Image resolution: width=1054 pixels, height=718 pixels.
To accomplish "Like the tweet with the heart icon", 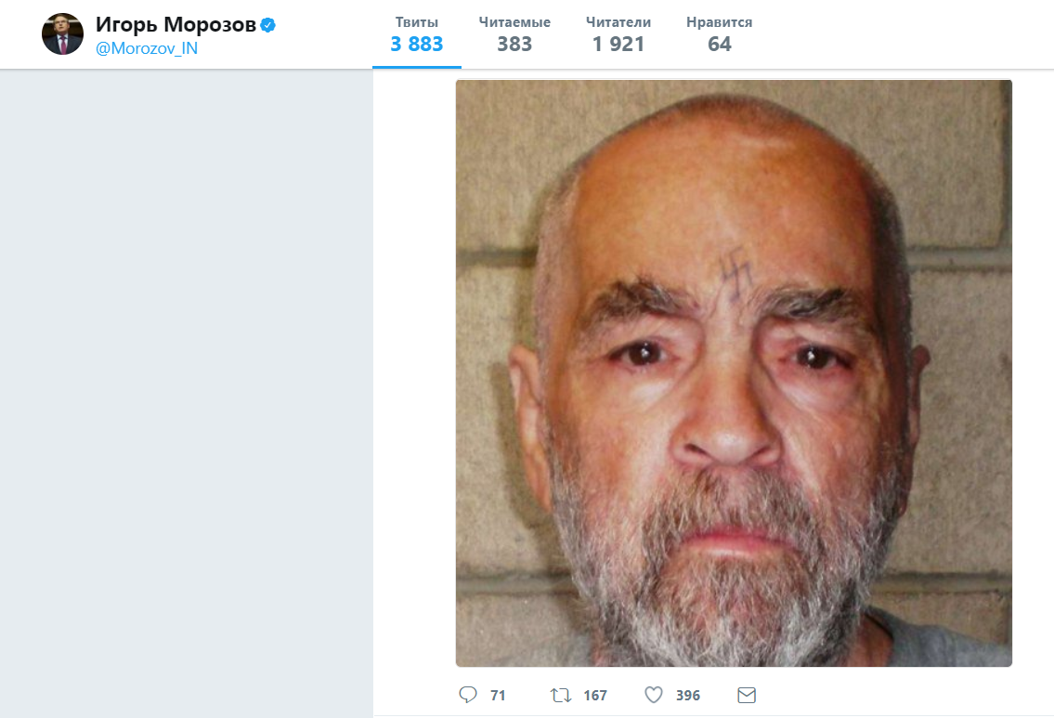I will point(654,695).
